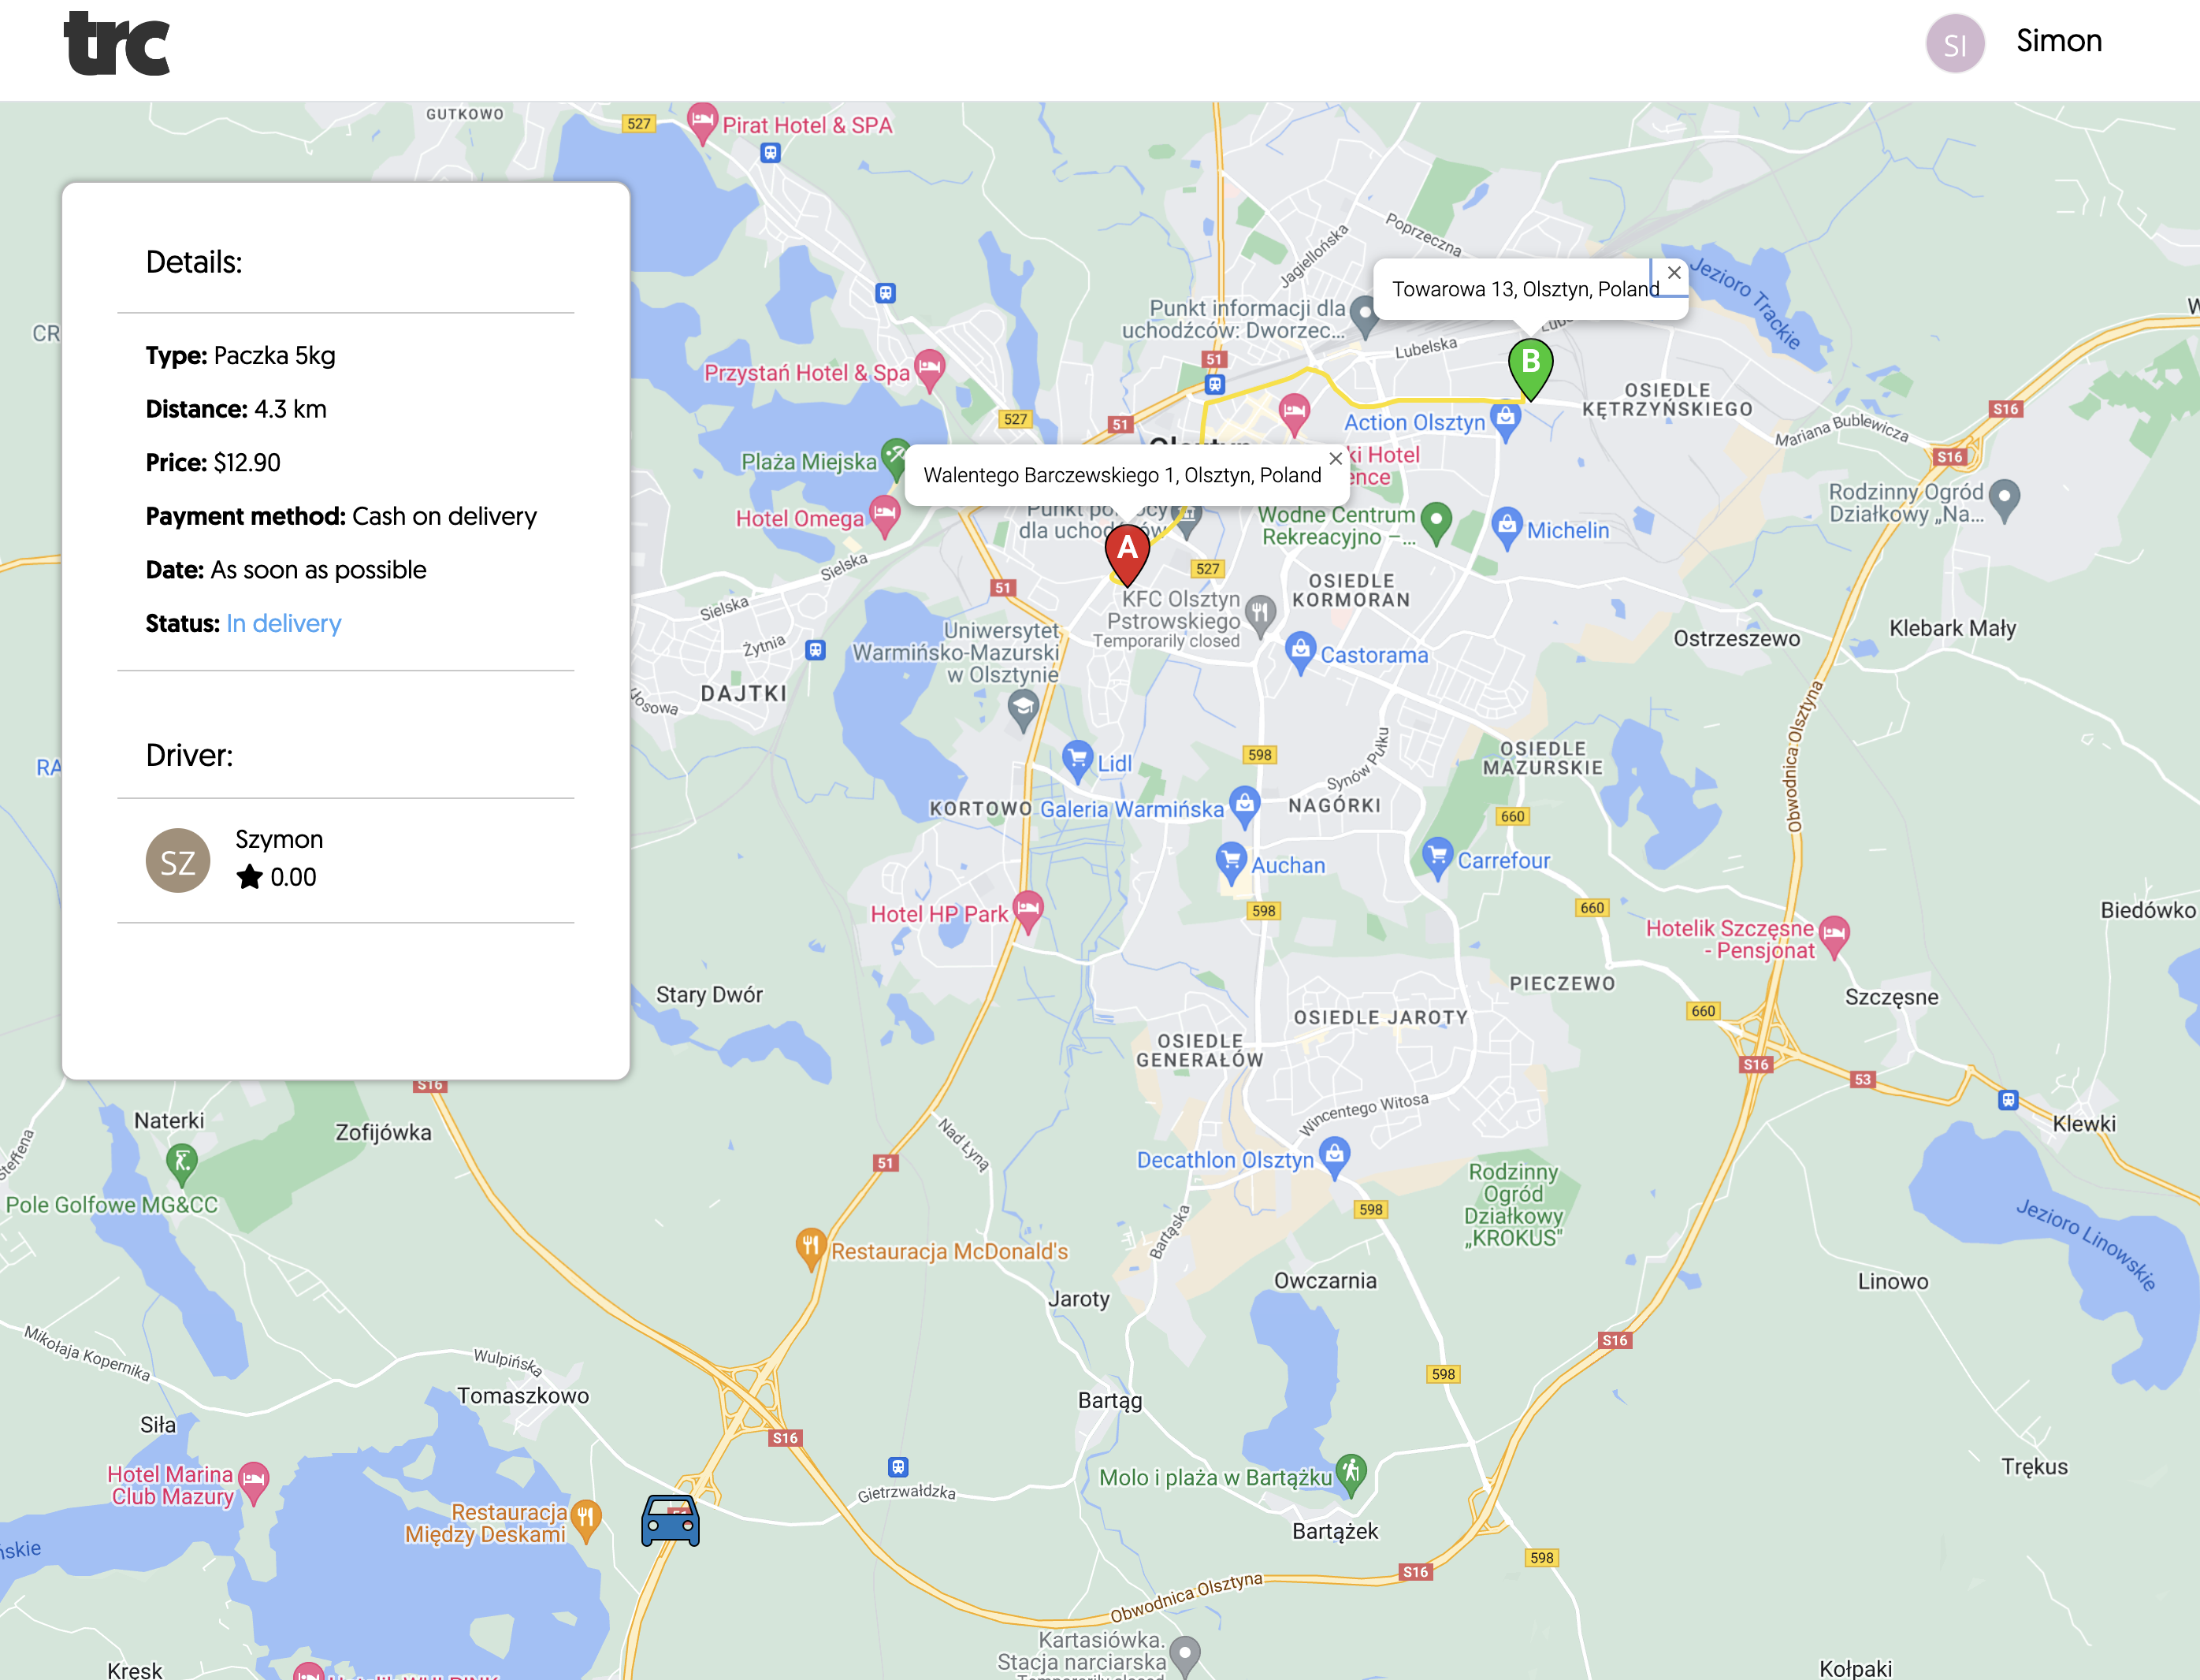Image resolution: width=2200 pixels, height=1680 pixels.
Task: Click the driver name Szymon
Action: (279, 839)
